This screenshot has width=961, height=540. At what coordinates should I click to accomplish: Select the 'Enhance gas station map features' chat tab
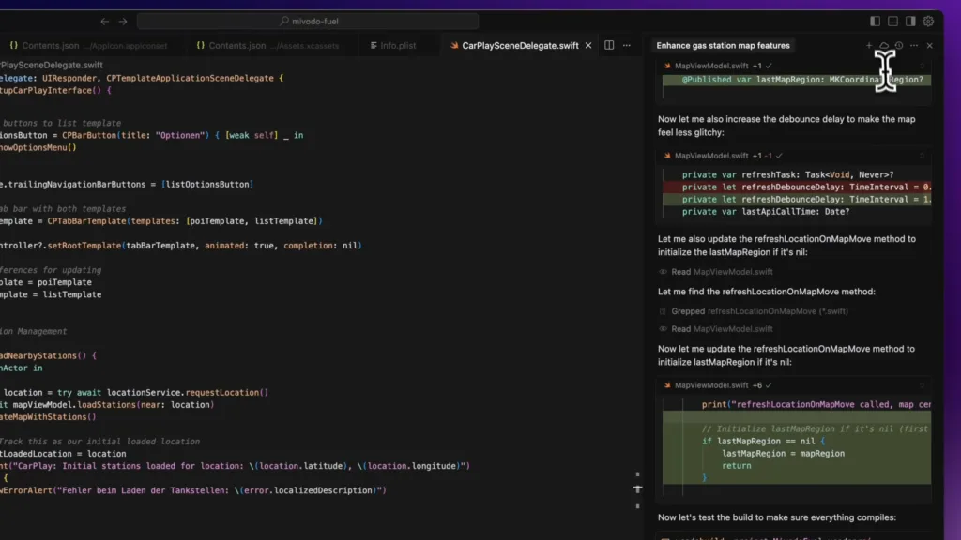pyautogui.click(x=723, y=45)
